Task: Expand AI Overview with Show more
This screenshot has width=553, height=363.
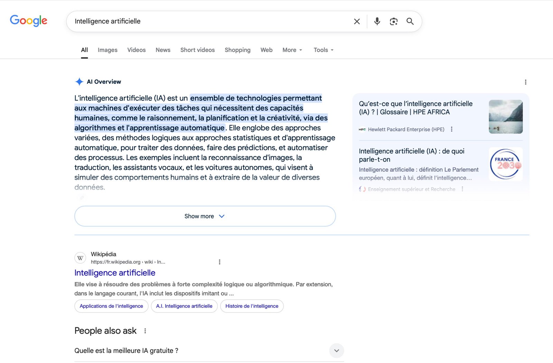Action: click(x=205, y=216)
